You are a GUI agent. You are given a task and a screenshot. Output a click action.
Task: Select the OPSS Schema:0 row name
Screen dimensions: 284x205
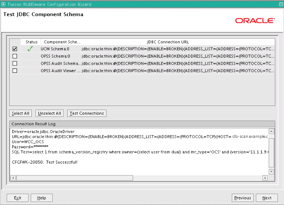(x=55, y=56)
